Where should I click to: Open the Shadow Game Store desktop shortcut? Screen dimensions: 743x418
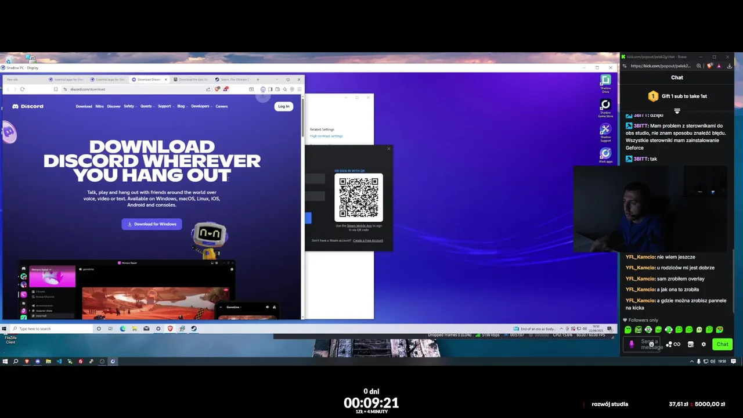pyautogui.click(x=605, y=108)
